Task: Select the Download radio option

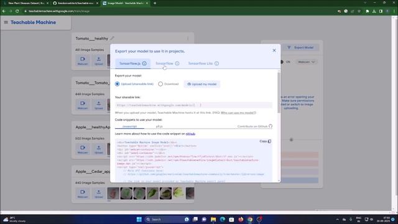Action: (x=160, y=84)
